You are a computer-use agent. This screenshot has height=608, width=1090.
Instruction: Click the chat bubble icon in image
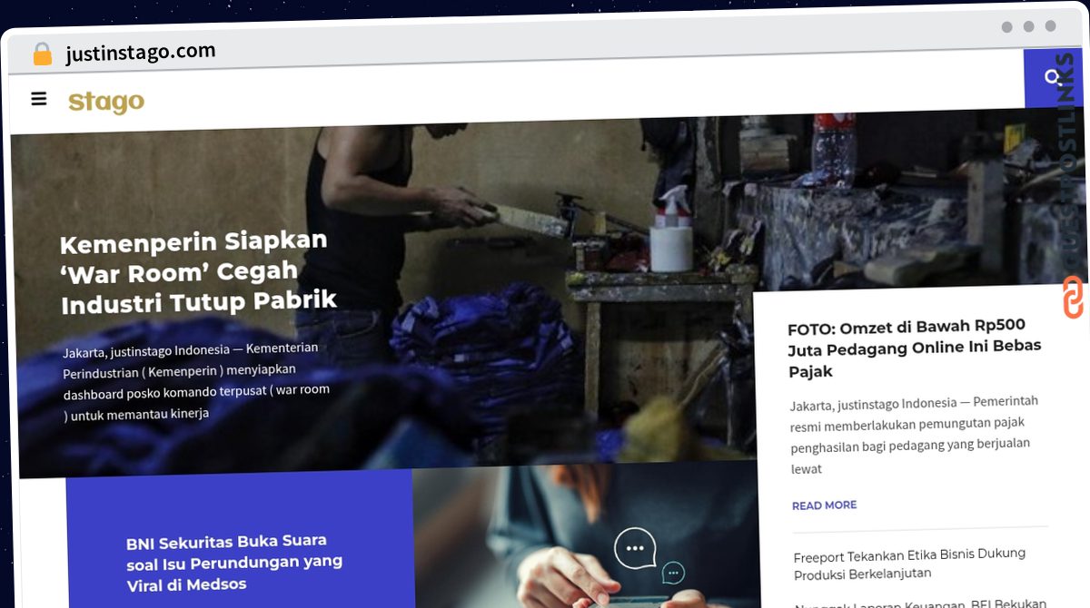[635, 548]
